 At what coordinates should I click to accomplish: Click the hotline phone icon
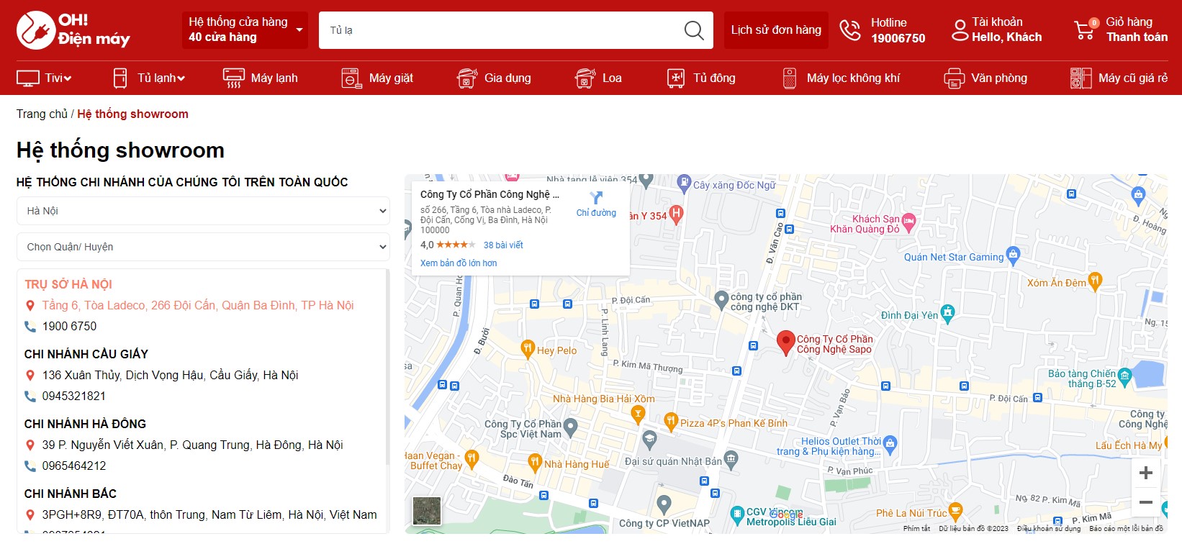point(850,30)
